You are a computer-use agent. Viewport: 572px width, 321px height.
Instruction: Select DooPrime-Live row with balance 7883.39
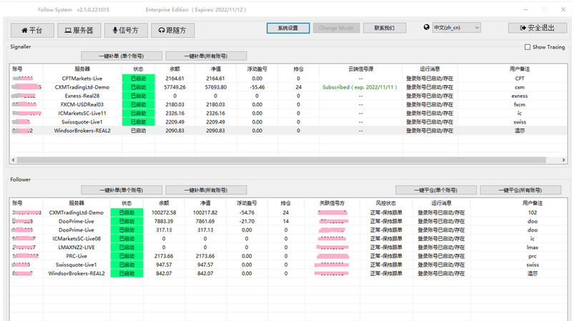coord(288,222)
